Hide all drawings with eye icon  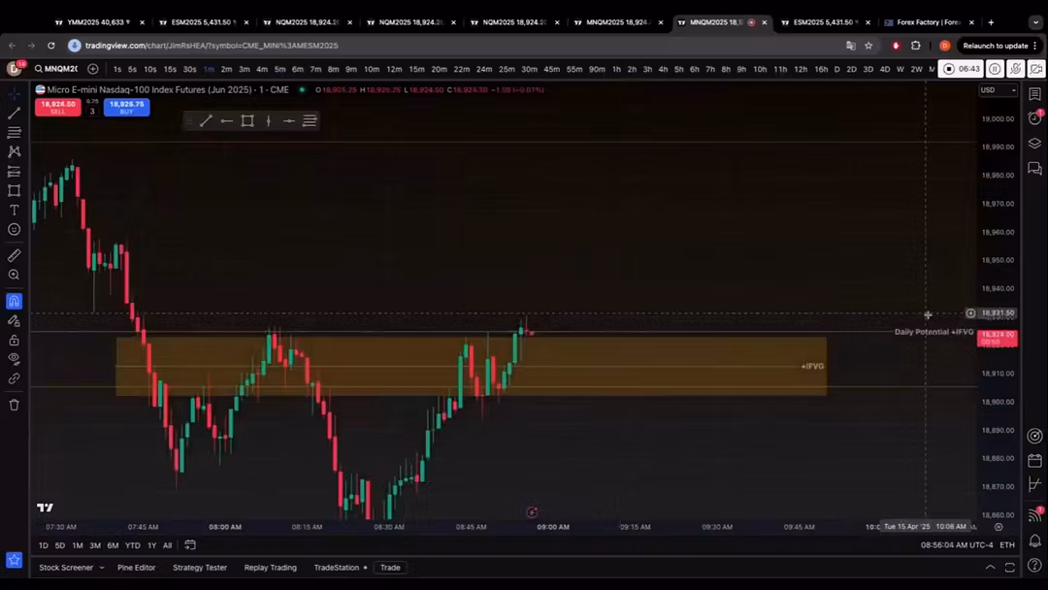(14, 359)
